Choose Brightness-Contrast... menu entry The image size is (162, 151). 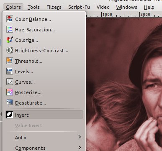coord(44,51)
